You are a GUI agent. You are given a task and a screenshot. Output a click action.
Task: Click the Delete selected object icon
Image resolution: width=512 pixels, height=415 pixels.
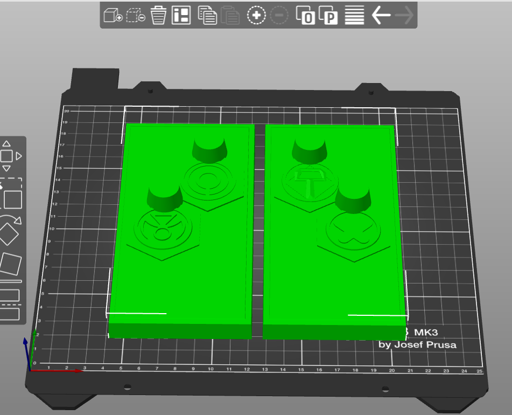(x=136, y=15)
